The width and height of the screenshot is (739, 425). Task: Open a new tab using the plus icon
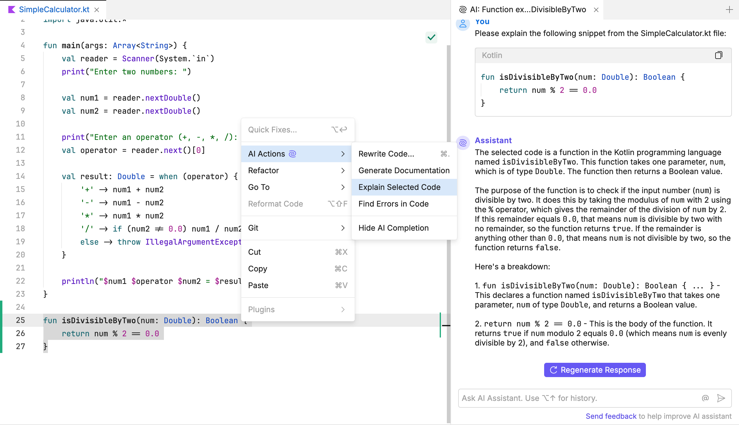[x=729, y=10]
